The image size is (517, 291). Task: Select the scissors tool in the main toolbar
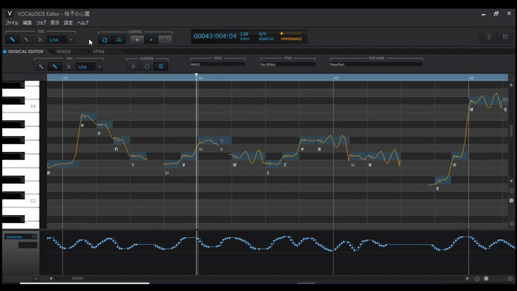point(40,39)
